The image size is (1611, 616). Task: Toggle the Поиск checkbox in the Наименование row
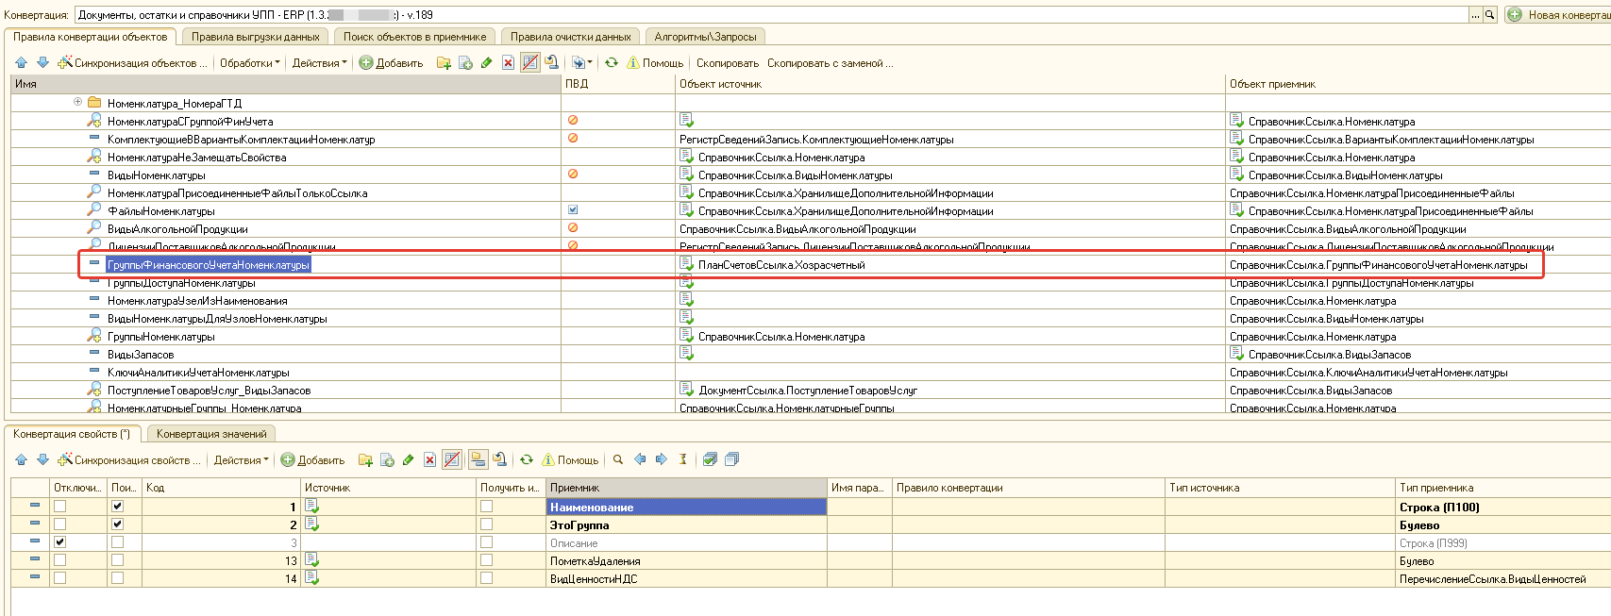(117, 507)
